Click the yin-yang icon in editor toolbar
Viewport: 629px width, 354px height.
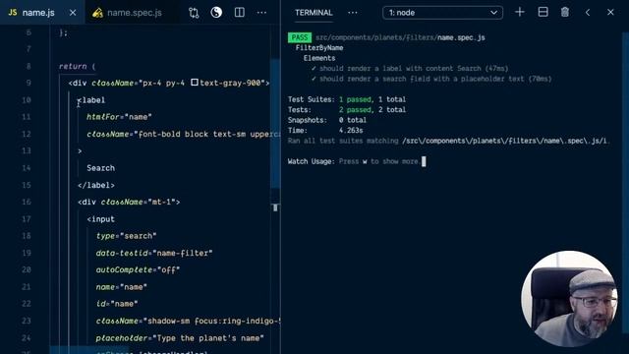(216, 13)
